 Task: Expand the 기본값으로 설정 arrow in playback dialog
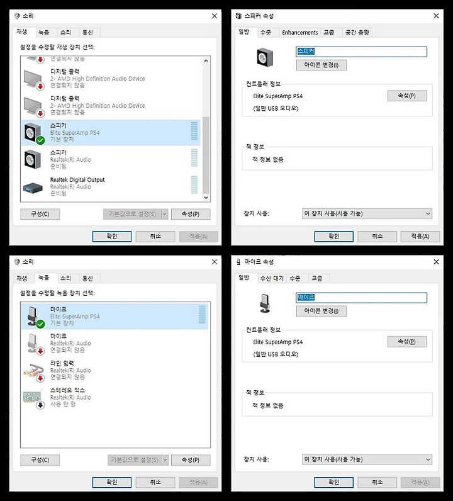(x=165, y=214)
